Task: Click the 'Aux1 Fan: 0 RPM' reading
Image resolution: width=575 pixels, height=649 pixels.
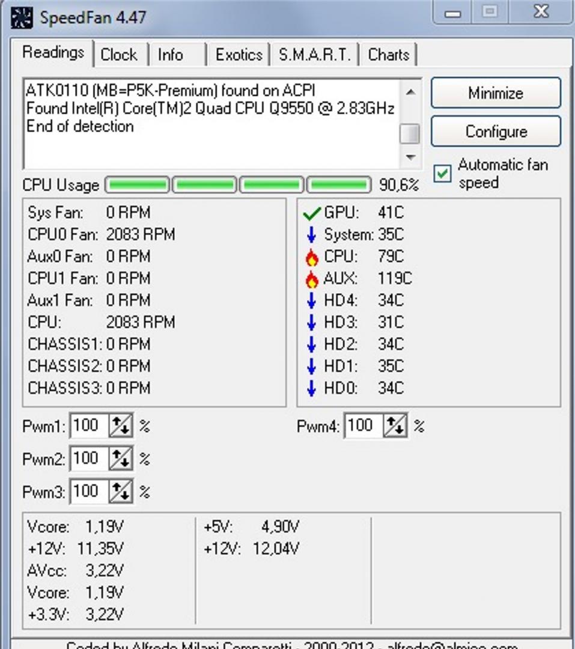Action: pyautogui.click(x=89, y=300)
